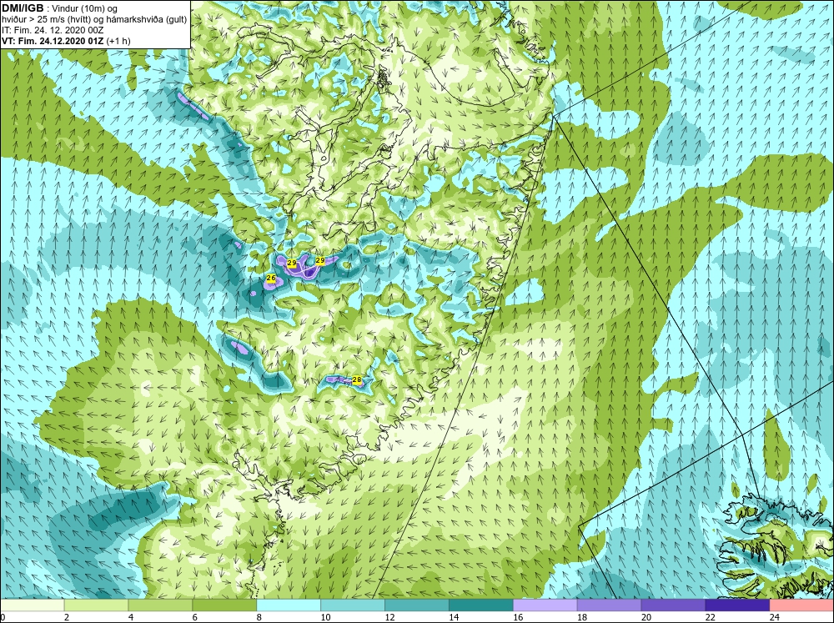Viewport: 834px width, 623px height.
Task: Pick the pink above-24 m/s legend swatch
Action: tap(801, 605)
